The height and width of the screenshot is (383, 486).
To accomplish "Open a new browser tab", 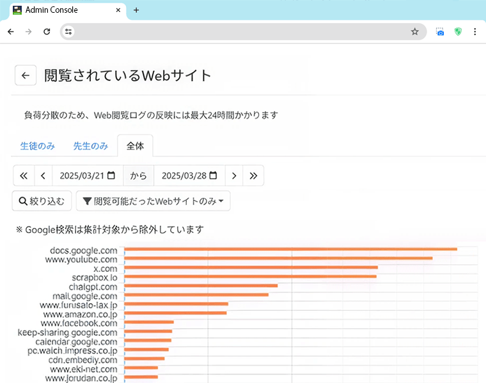I will 136,10.
